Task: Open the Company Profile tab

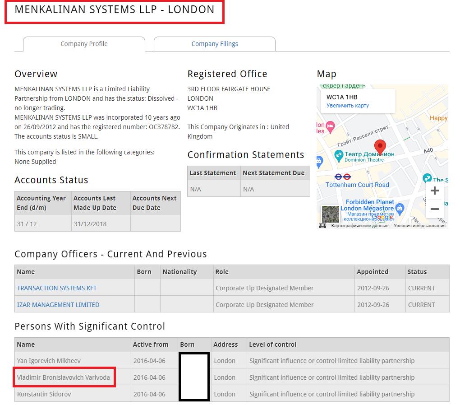Action: pos(84,44)
